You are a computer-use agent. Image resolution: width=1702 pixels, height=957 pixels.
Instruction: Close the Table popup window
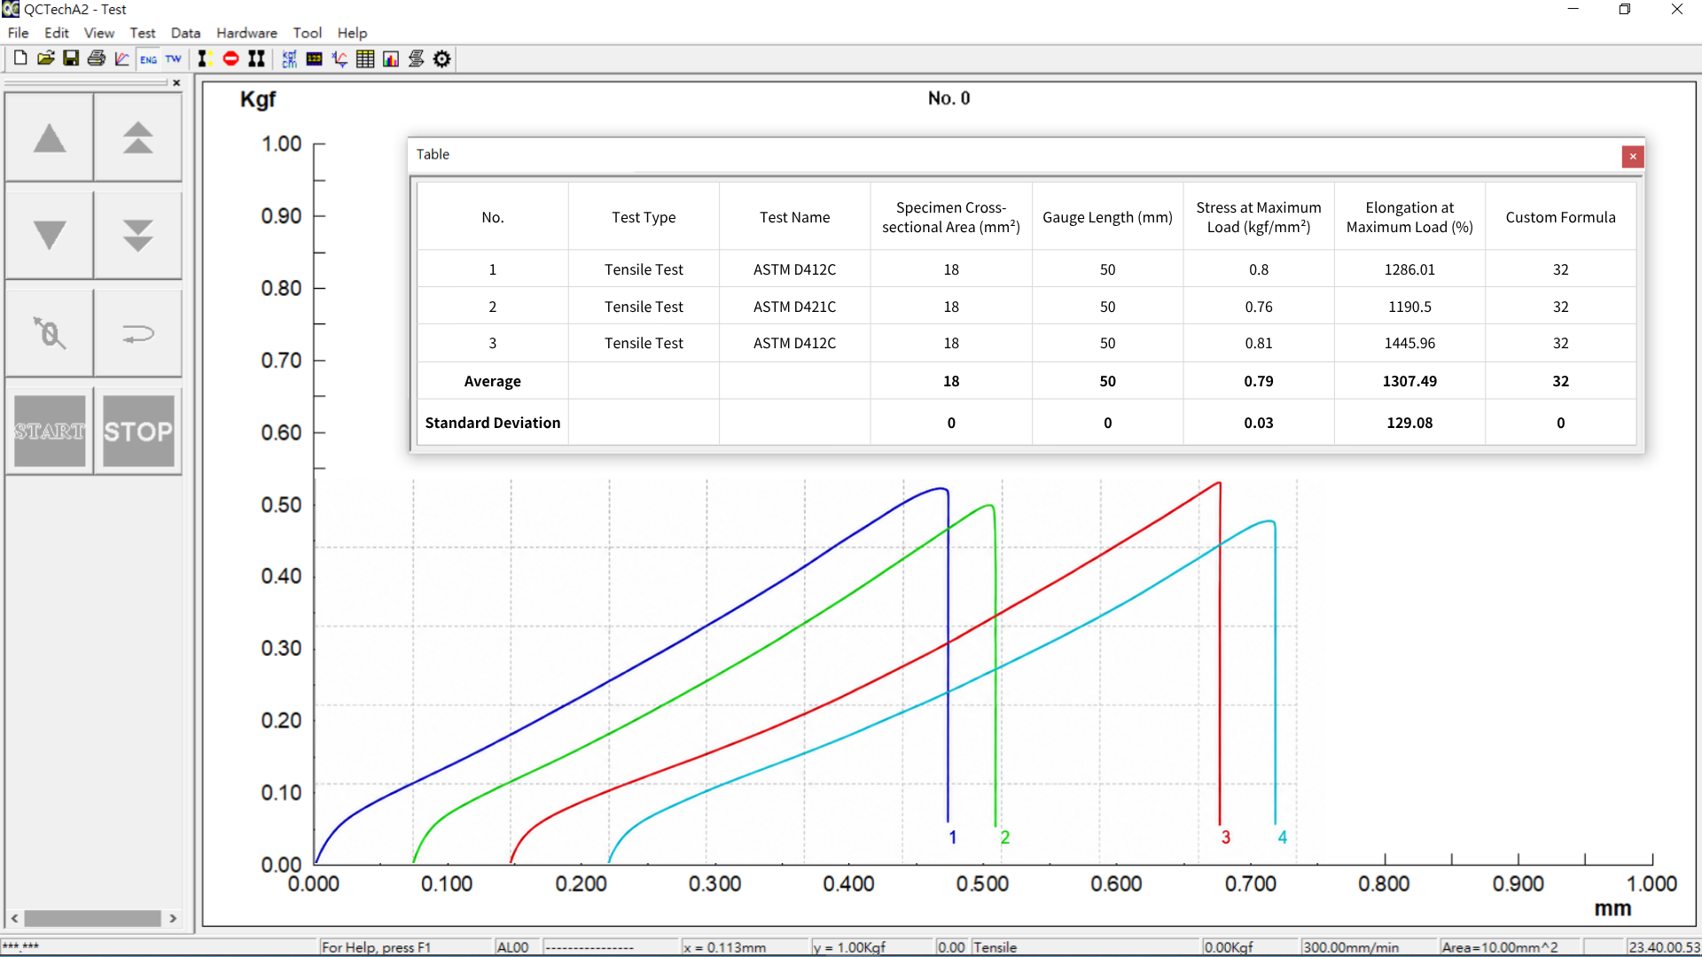(x=1633, y=157)
